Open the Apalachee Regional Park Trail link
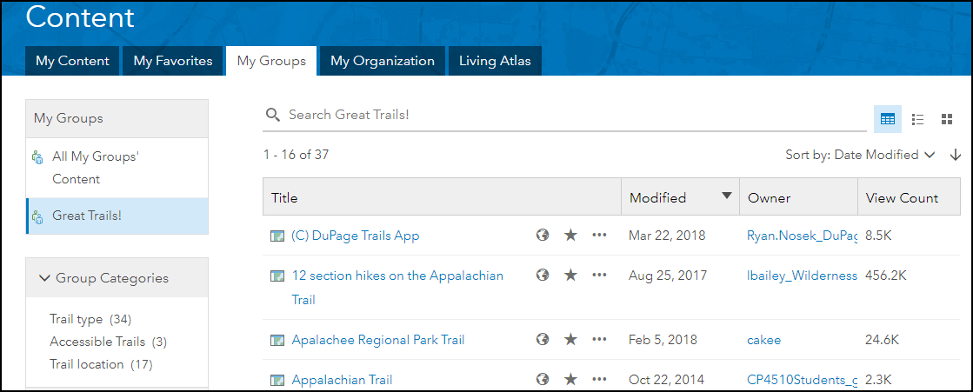 point(378,340)
